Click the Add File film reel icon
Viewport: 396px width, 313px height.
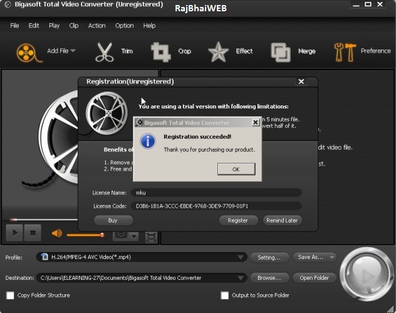[29, 53]
